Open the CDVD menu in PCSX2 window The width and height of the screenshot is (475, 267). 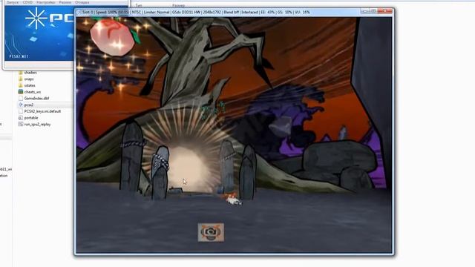27,2
